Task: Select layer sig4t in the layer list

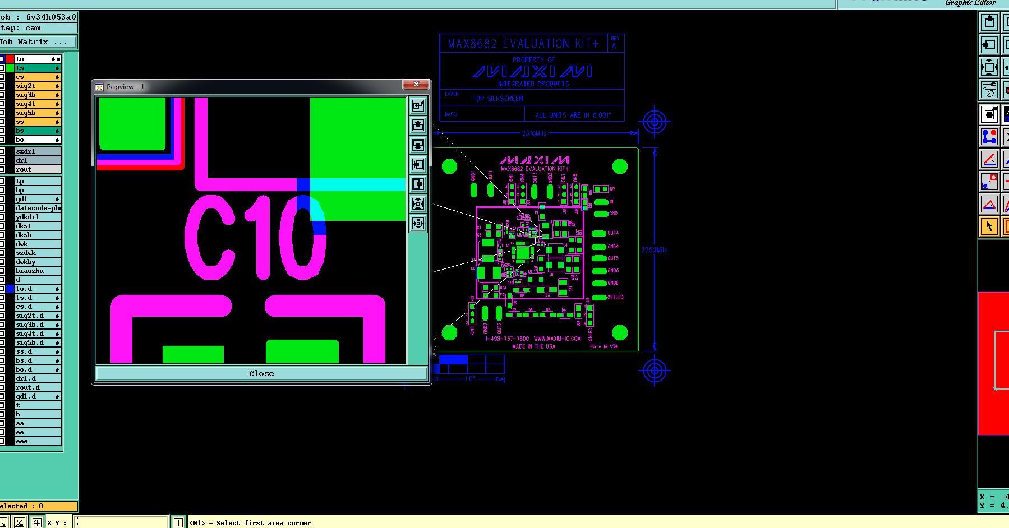Action: [38, 104]
